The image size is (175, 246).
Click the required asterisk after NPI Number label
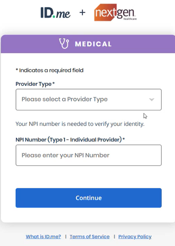[124, 139]
